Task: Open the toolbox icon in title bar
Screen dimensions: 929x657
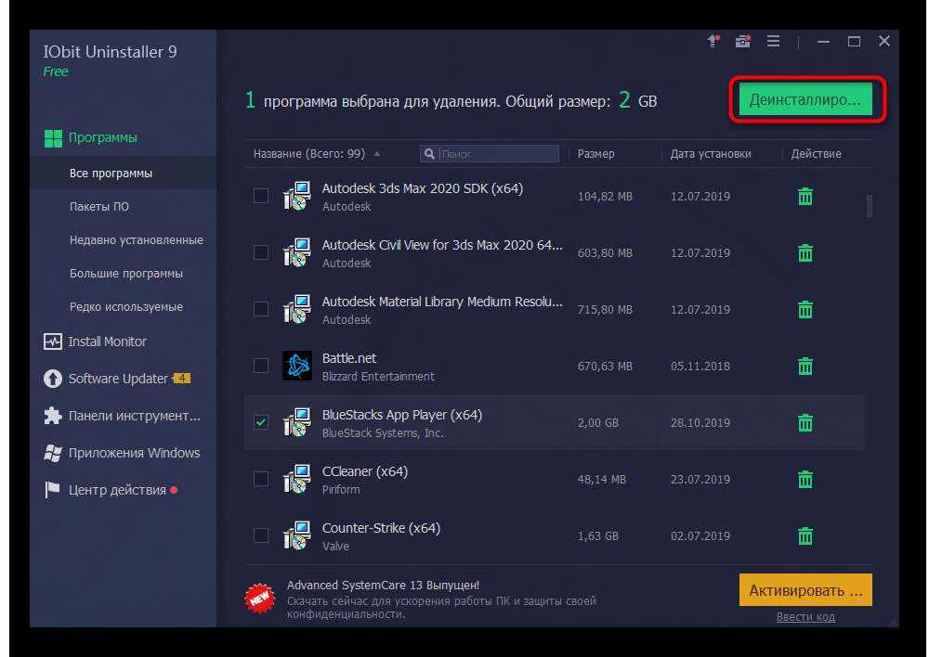Action: (743, 42)
